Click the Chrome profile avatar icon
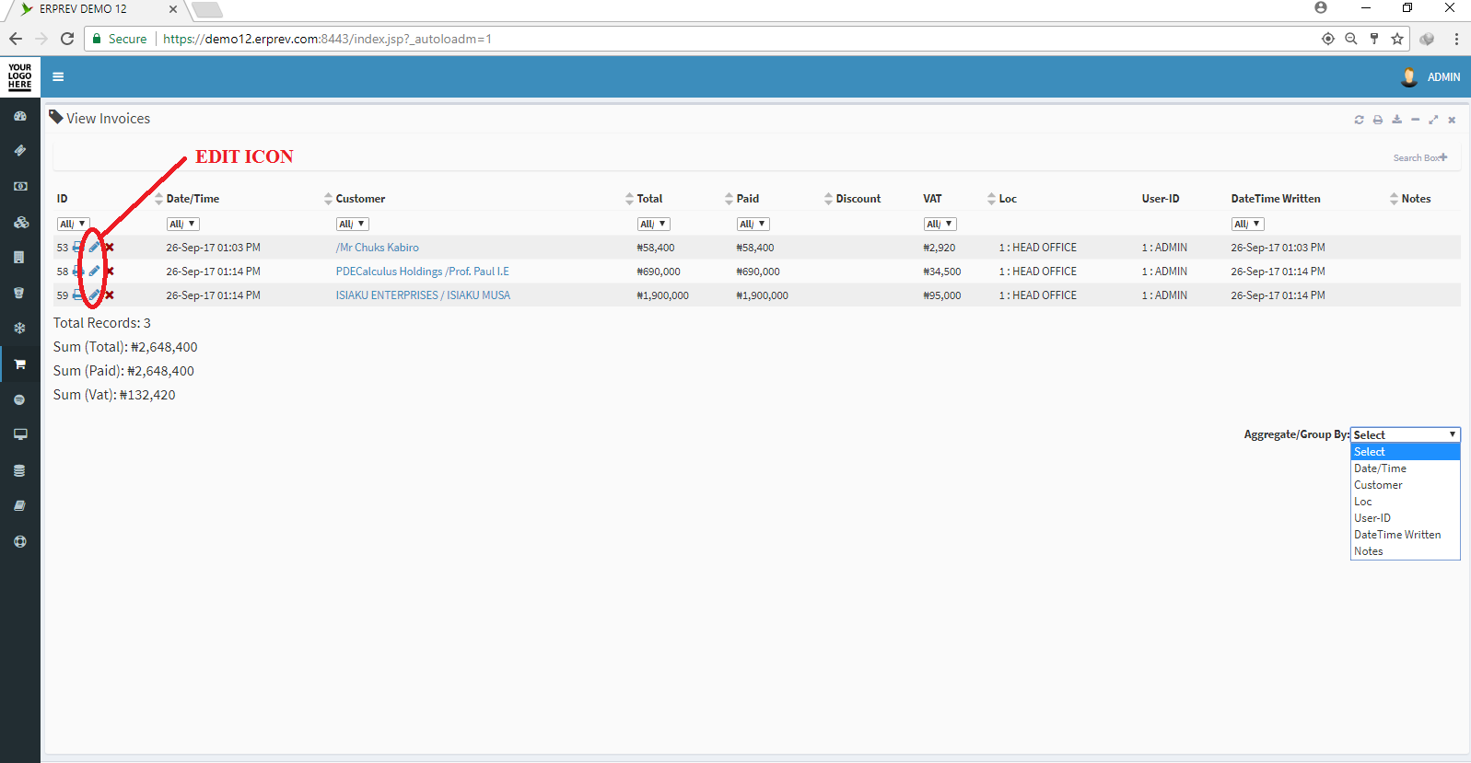This screenshot has width=1471, height=763. pyautogui.click(x=1321, y=7)
